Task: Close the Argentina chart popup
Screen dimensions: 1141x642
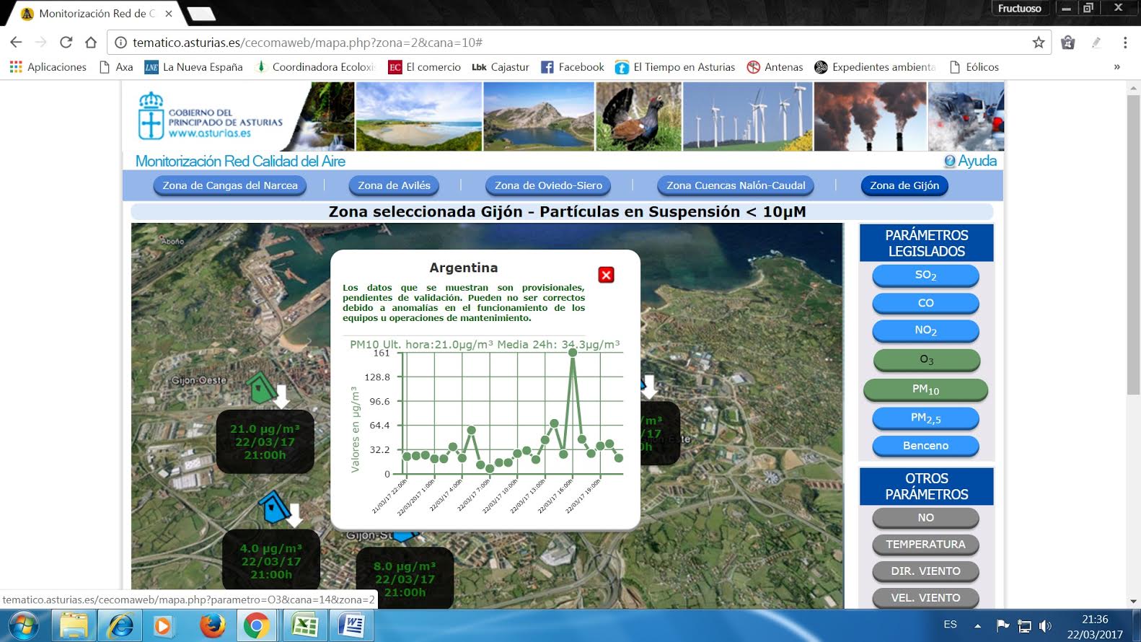Action: [x=606, y=275]
